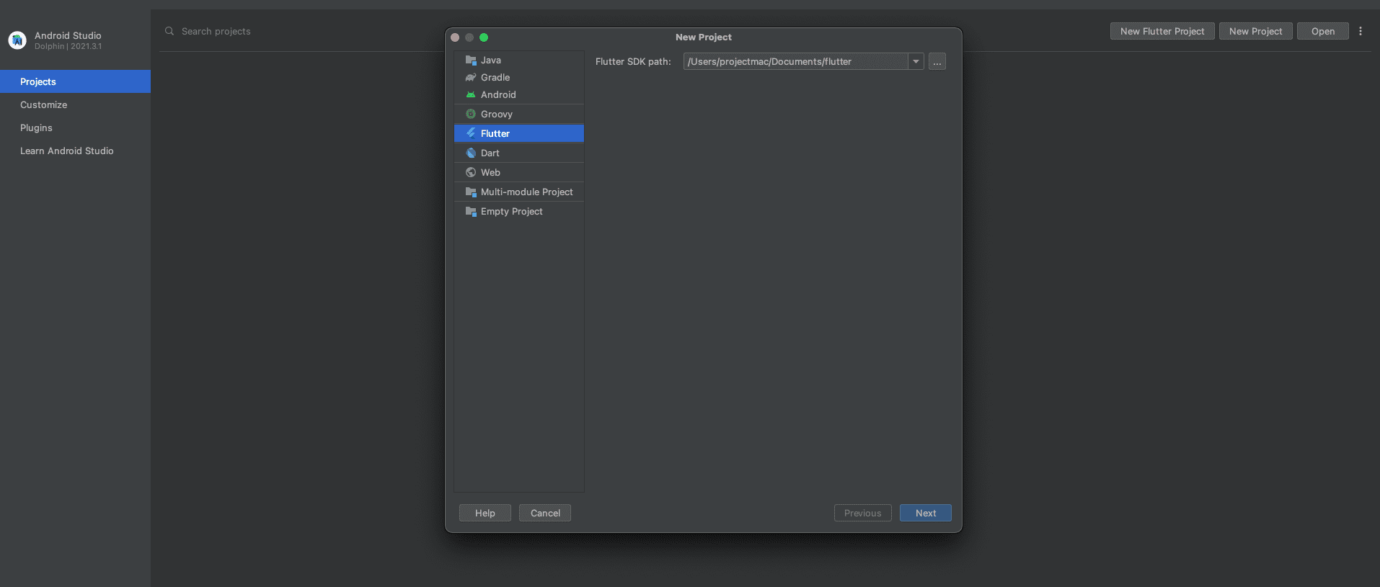Click the Web globe icon
Image resolution: width=1380 pixels, height=587 pixels.
(471, 173)
